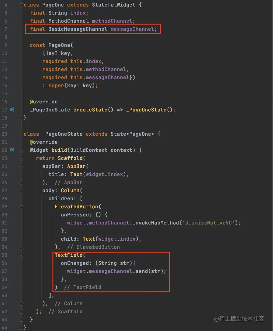Click the invokeMapMethod call

click(x=156, y=223)
